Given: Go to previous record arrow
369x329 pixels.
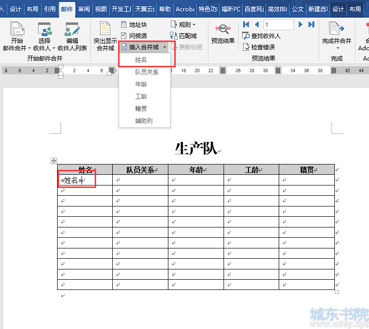Looking at the screenshot, I should (x=257, y=24).
